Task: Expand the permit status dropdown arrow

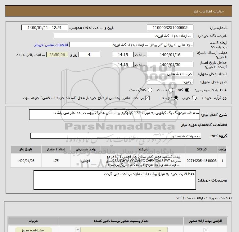Action: click(78, 230)
